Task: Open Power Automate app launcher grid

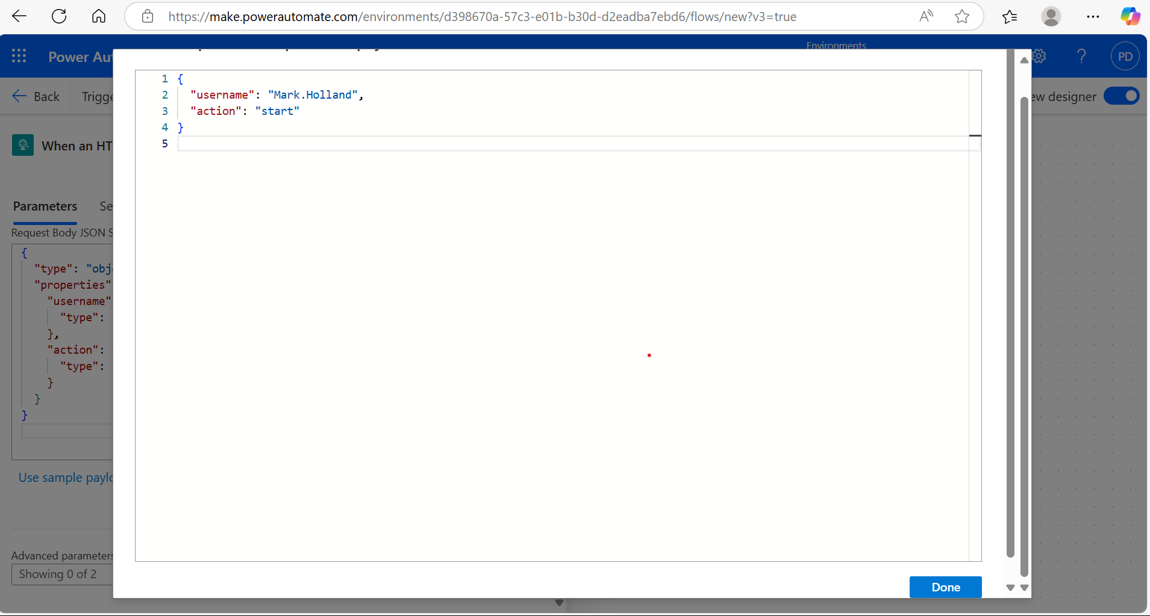Action: click(19, 57)
